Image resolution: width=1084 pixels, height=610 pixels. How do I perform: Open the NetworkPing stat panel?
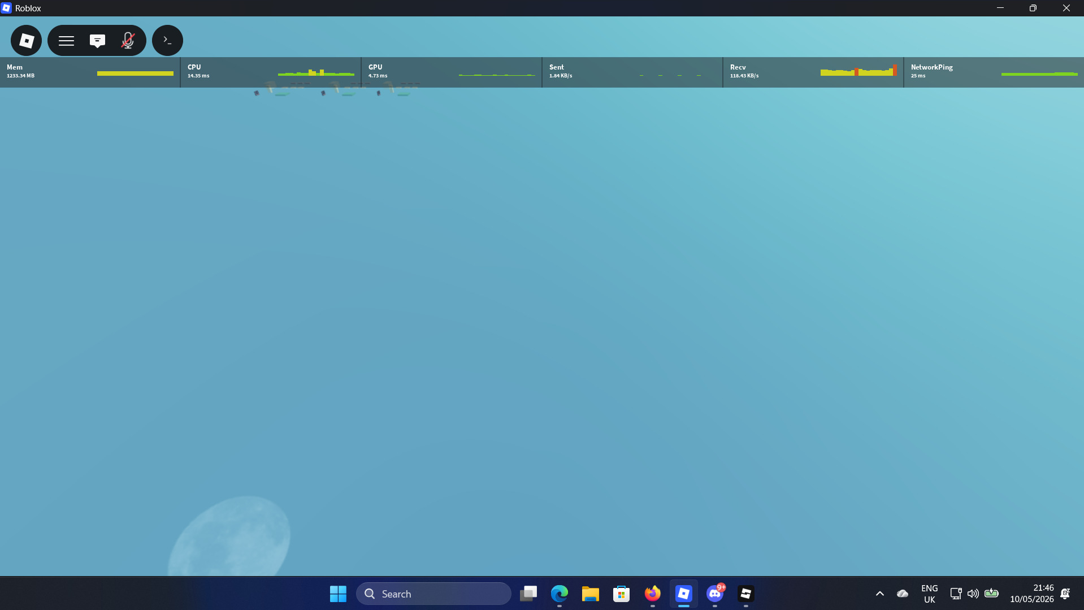coord(994,72)
